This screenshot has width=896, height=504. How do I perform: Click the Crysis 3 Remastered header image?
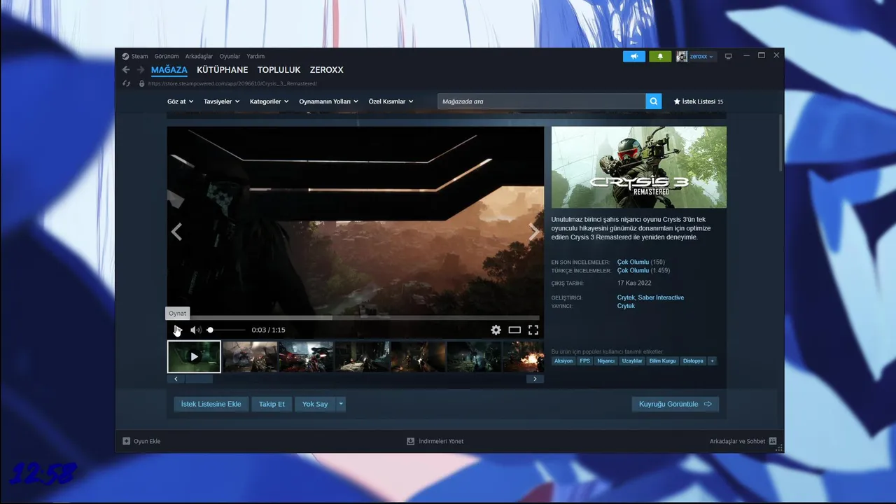coord(639,167)
